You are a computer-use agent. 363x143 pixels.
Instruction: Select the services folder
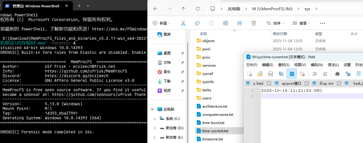(x=209, y=65)
